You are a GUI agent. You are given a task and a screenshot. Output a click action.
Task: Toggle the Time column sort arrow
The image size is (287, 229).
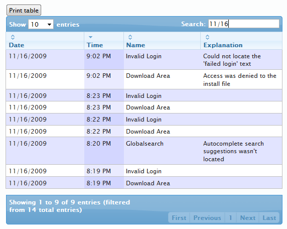coord(90,37)
